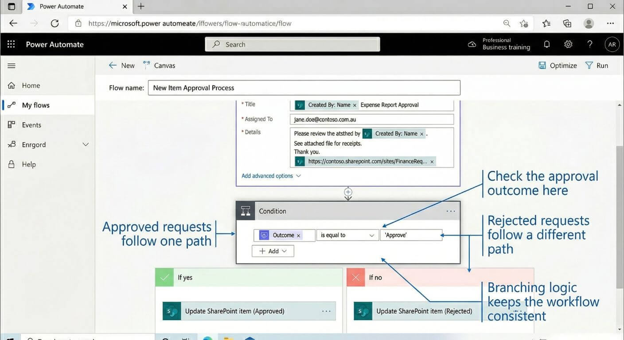Open the app launcher waffle icon
624x340 pixels.
(x=11, y=44)
